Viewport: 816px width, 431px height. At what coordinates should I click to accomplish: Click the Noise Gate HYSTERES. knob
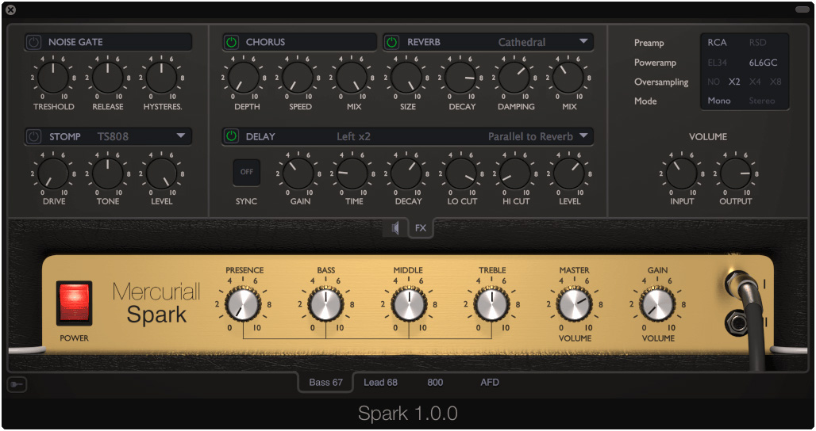coord(161,78)
